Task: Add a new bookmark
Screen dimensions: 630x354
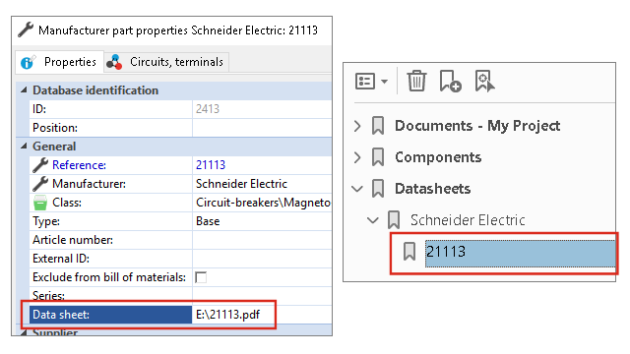Action: (450, 81)
